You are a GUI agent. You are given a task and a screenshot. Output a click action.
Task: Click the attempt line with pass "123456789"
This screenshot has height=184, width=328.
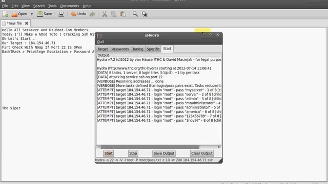pos(159,116)
